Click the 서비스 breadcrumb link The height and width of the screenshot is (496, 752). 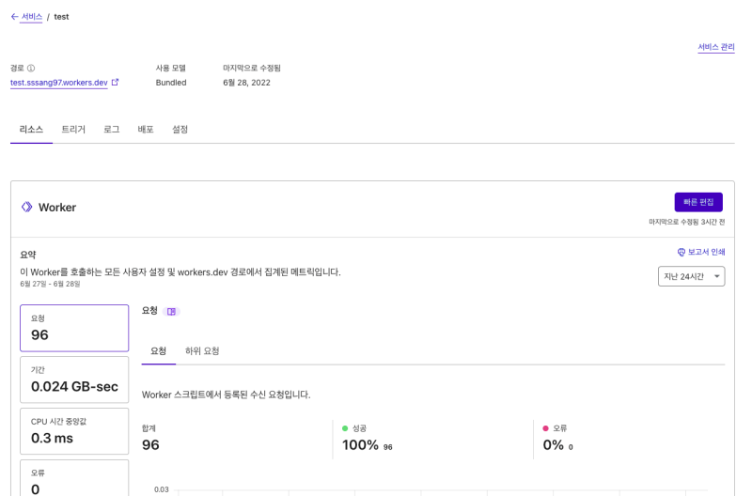tap(31, 17)
